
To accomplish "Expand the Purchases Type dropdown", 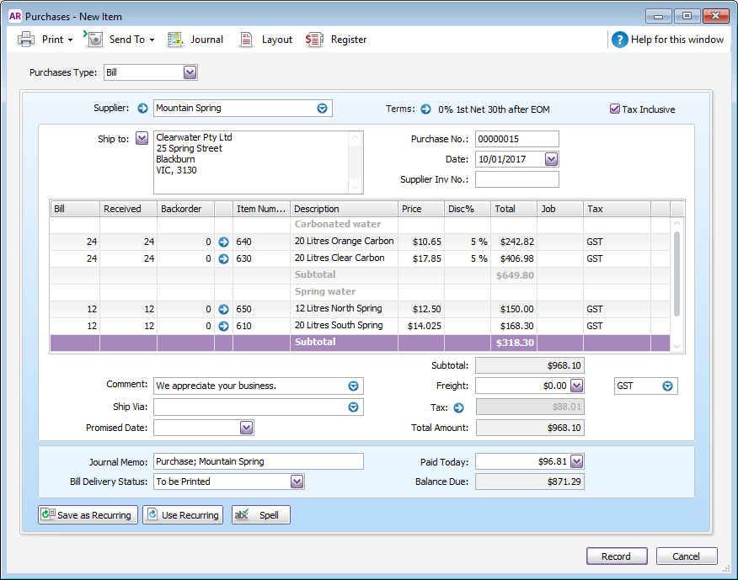I will coord(190,72).
